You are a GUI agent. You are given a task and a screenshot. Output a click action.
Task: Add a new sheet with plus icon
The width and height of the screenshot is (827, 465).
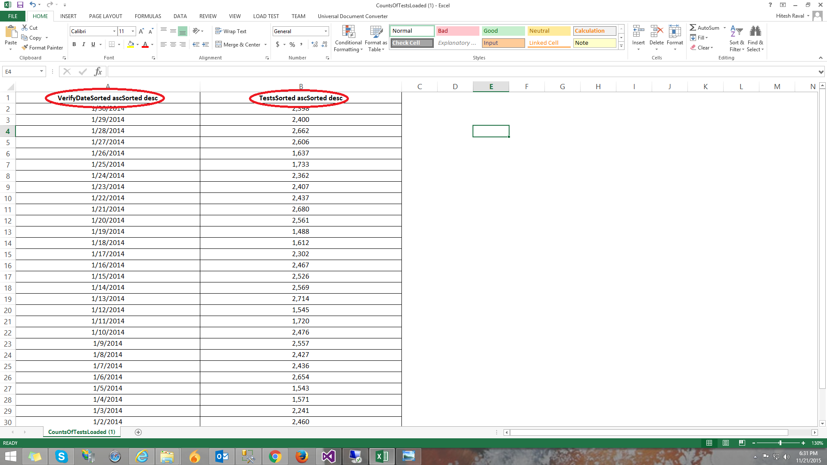click(x=138, y=432)
